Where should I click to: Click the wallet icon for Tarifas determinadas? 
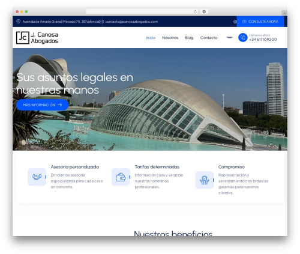tap(121, 177)
